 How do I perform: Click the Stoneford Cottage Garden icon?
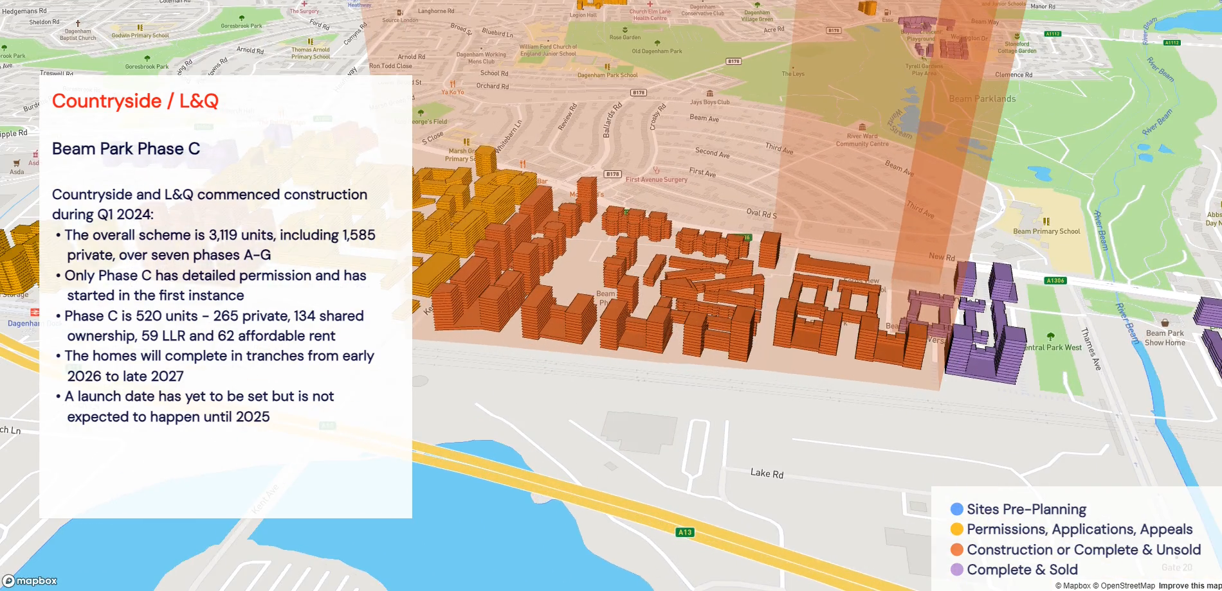pyautogui.click(x=1017, y=36)
